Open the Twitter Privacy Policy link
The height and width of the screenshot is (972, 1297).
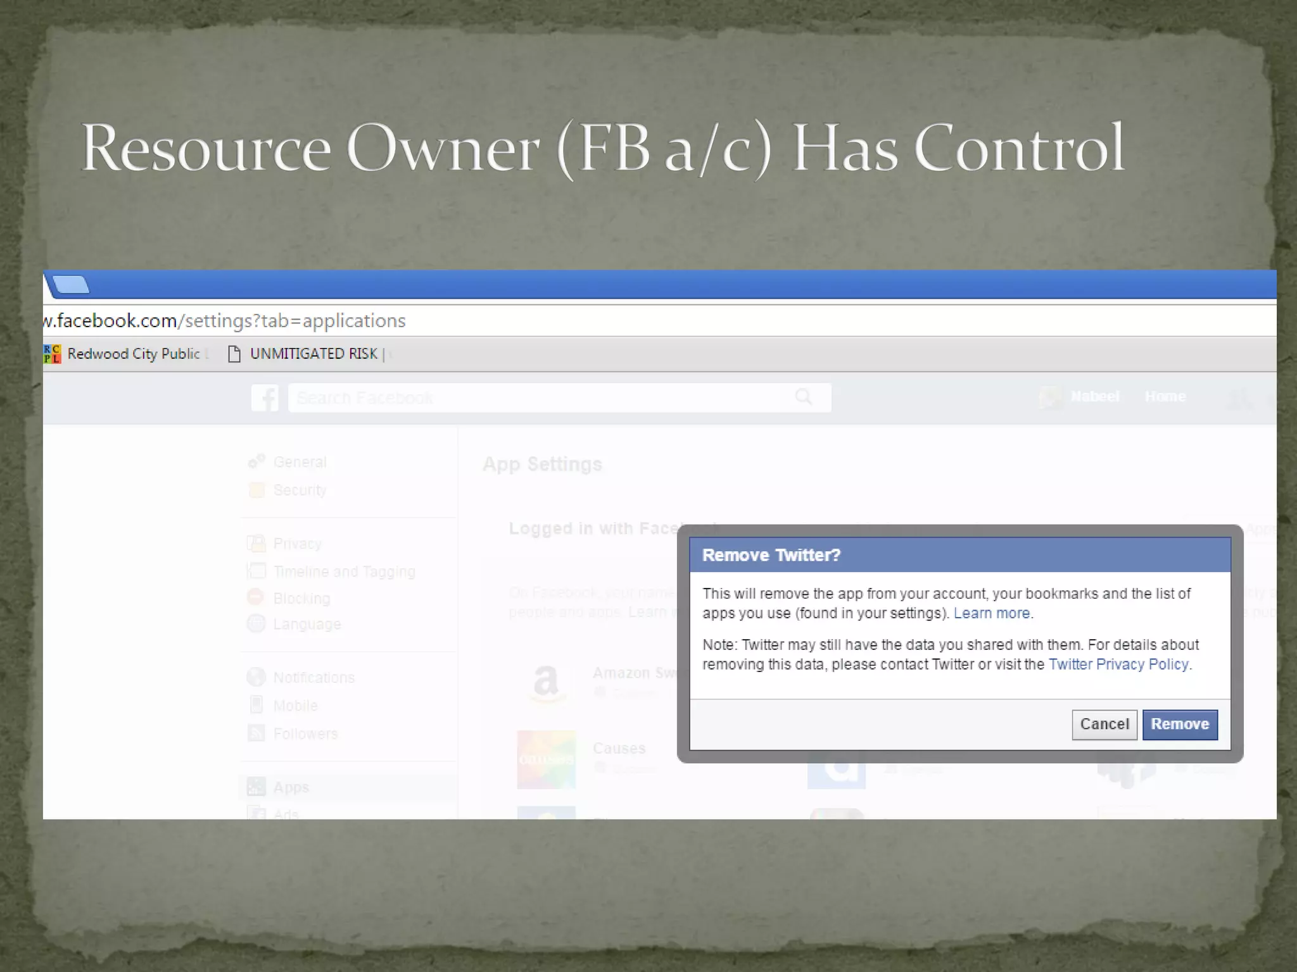click(x=1118, y=664)
